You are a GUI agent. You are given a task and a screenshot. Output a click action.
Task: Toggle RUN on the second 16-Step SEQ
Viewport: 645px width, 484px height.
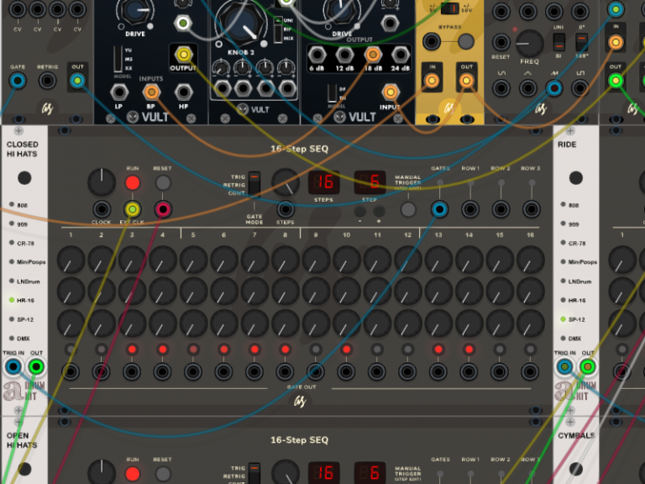tap(133, 474)
